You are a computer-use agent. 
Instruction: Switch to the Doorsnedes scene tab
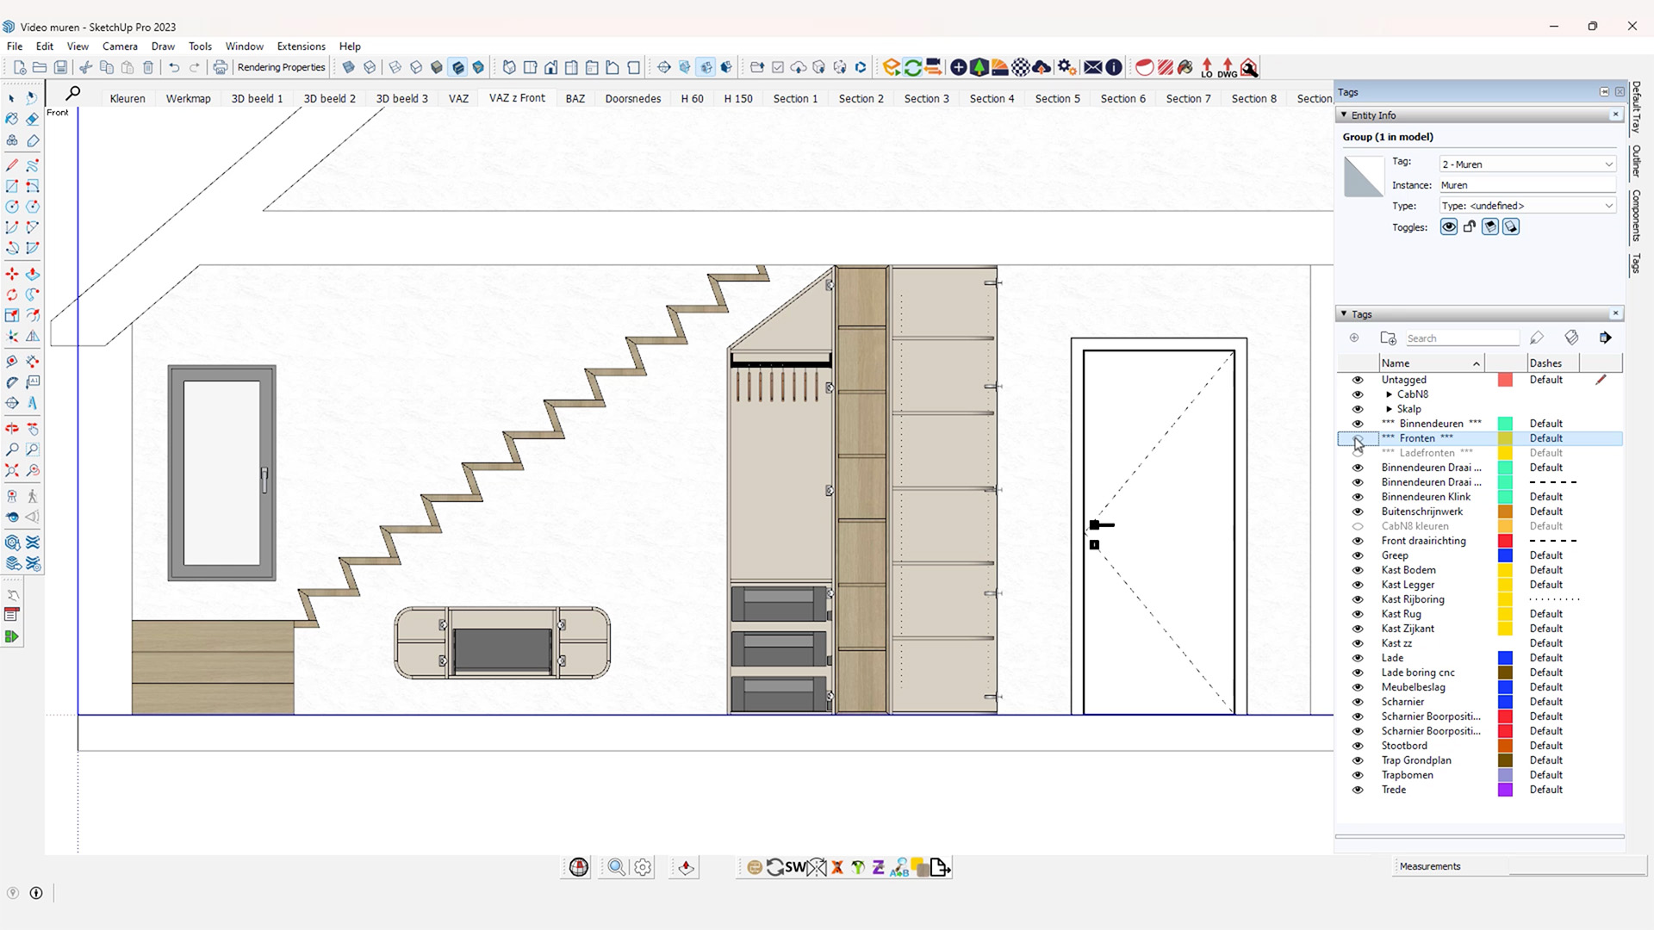632,98
